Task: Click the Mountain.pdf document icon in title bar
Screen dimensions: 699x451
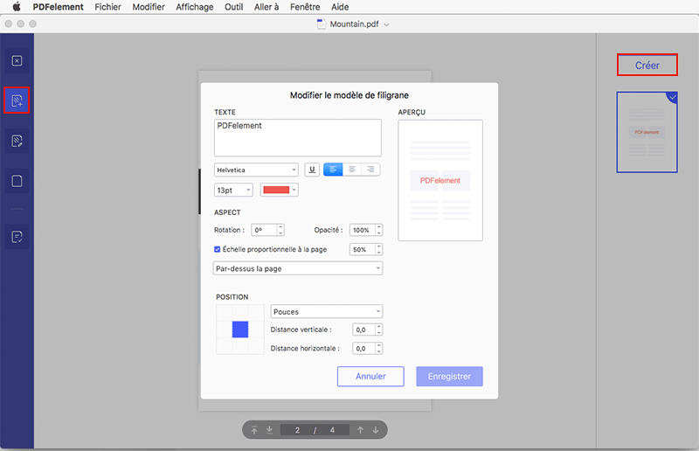Action: [321, 24]
